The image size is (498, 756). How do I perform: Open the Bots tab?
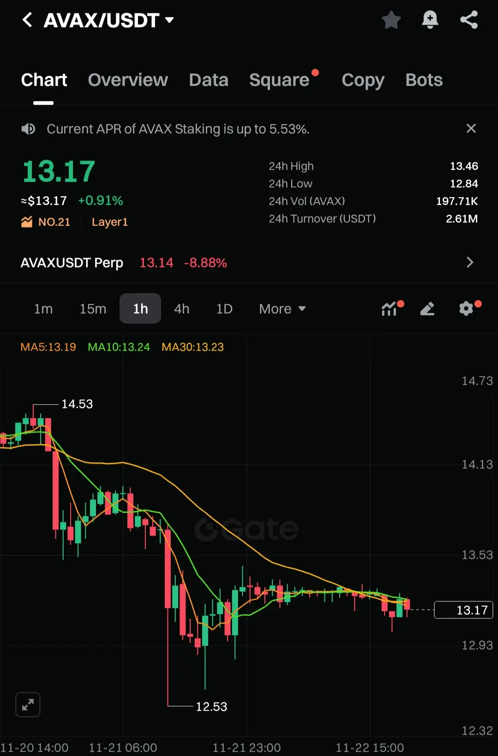pyautogui.click(x=424, y=80)
